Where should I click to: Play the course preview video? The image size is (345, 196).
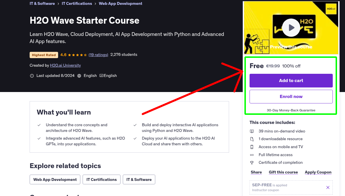tap(291, 28)
